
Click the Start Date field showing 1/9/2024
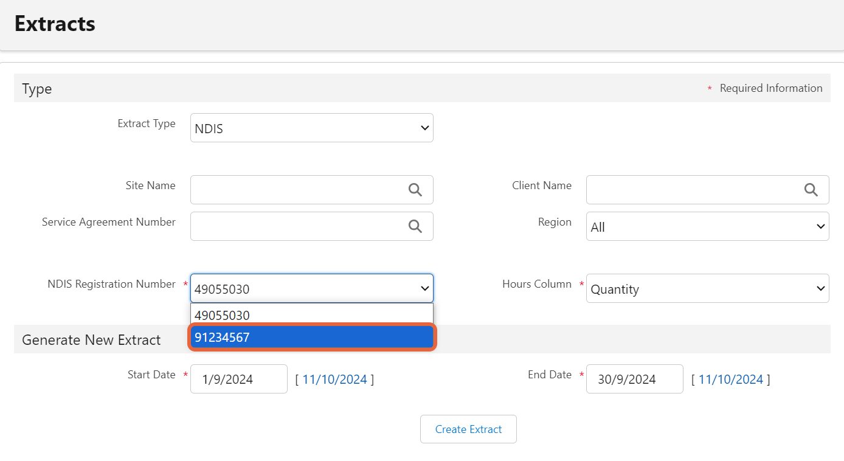[x=238, y=380]
